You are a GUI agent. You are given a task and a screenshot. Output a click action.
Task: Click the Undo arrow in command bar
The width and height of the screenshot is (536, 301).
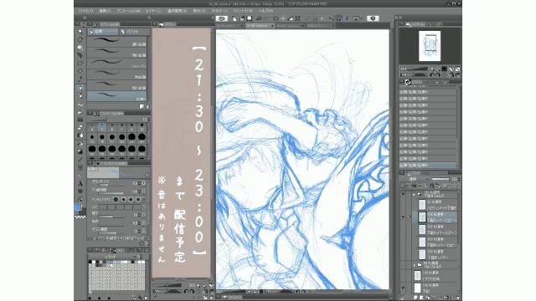click(x=259, y=18)
